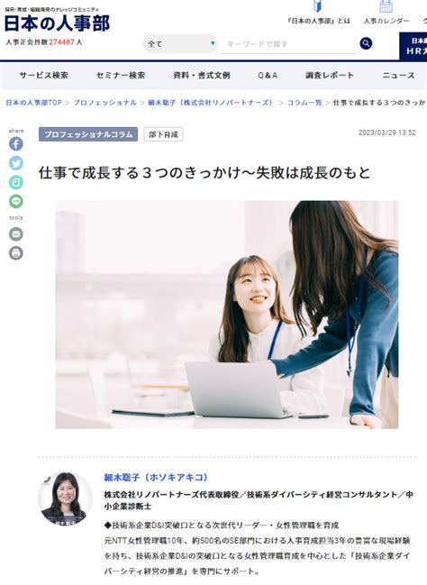
Task: Go to 調査レポート menu item
Action: (330, 76)
